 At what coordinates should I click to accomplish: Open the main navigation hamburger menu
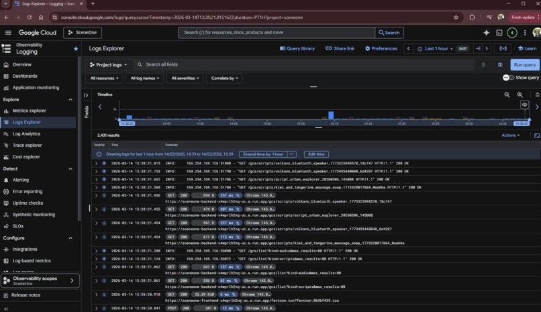pos(8,32)
